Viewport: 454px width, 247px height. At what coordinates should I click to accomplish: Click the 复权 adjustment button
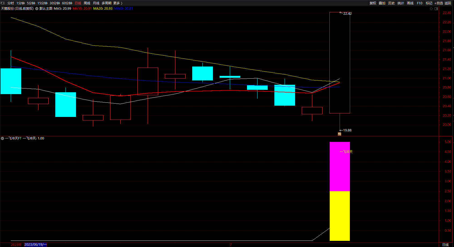(373, 3)
